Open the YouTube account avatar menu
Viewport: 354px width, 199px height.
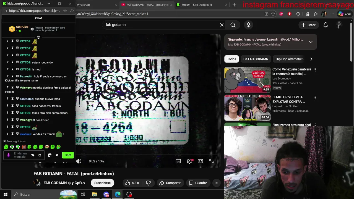[339, 25]
